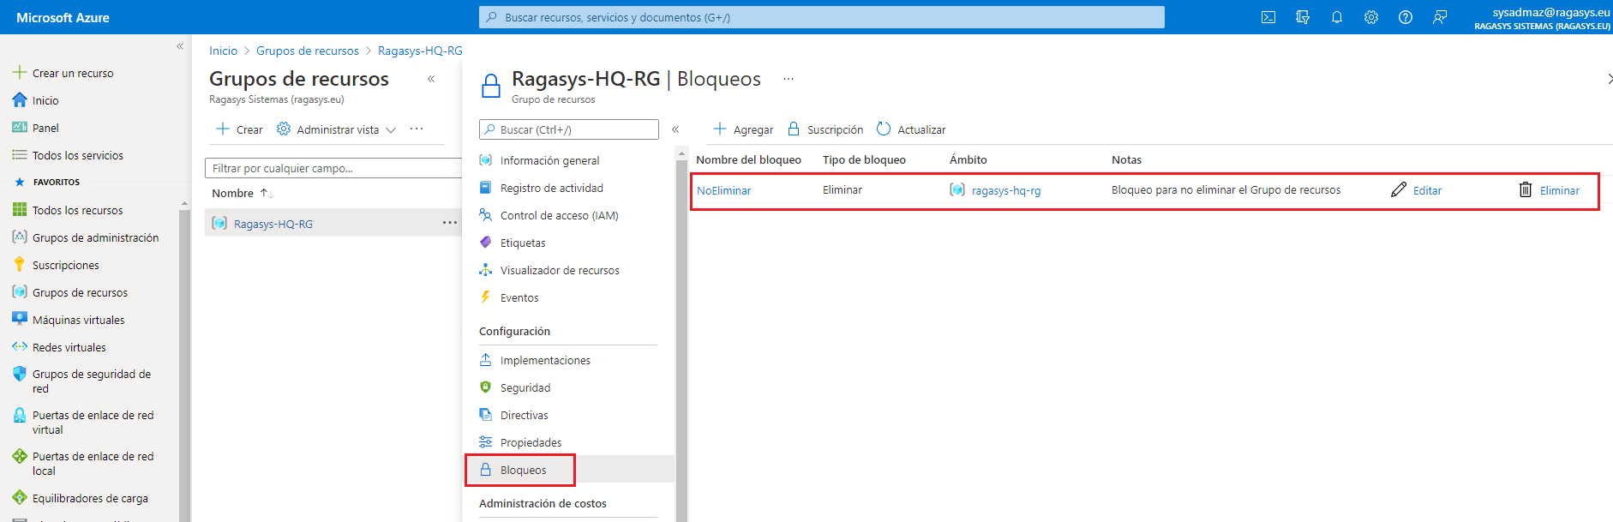Click the Microsoft Azure home title

[x=63, y=17]
